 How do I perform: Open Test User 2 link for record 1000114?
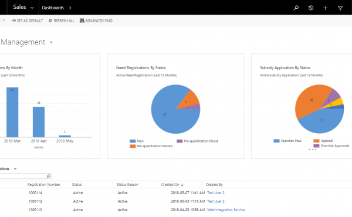click(x=216, y=193)
